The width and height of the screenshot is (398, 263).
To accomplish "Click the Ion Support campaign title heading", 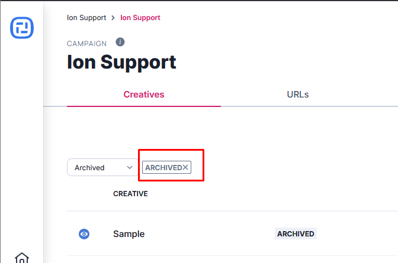I will (x=121, y=62).
